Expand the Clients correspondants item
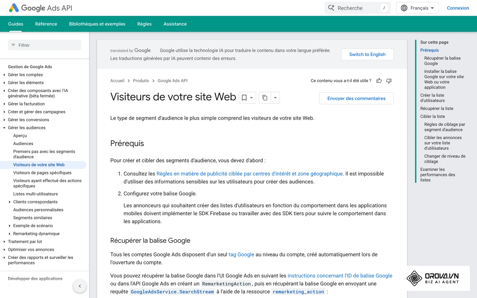The width and height of the screenshot is (477, 298). [10, 202]
